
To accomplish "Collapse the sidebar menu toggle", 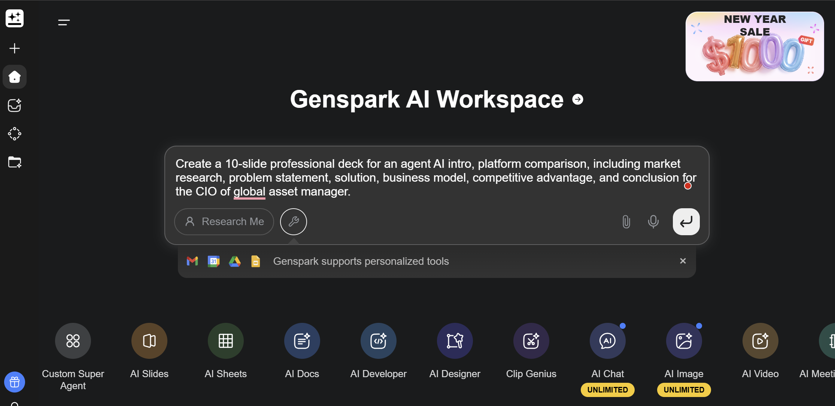I will click(x=64, y=22).
